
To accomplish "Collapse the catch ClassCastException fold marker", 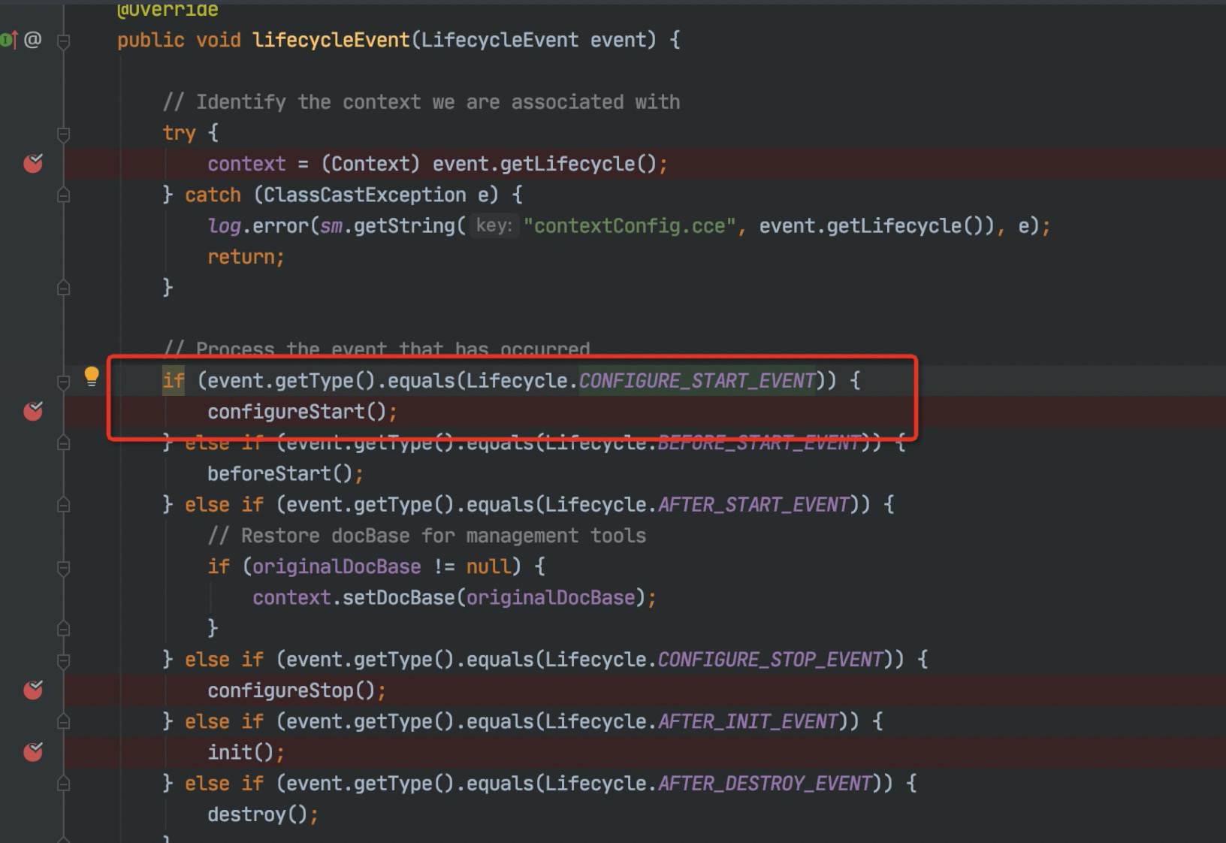I will (x=64, y=195).
